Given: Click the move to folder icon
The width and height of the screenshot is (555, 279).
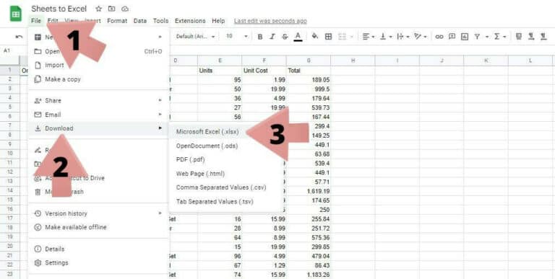Looking at the screenshot, I should click(x=111, y=9).
